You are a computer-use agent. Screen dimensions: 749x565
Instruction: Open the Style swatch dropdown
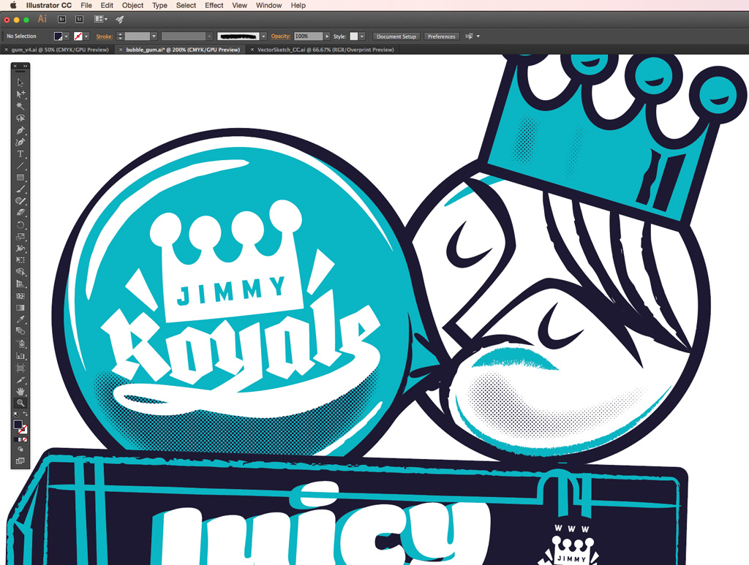pos(362,37)
